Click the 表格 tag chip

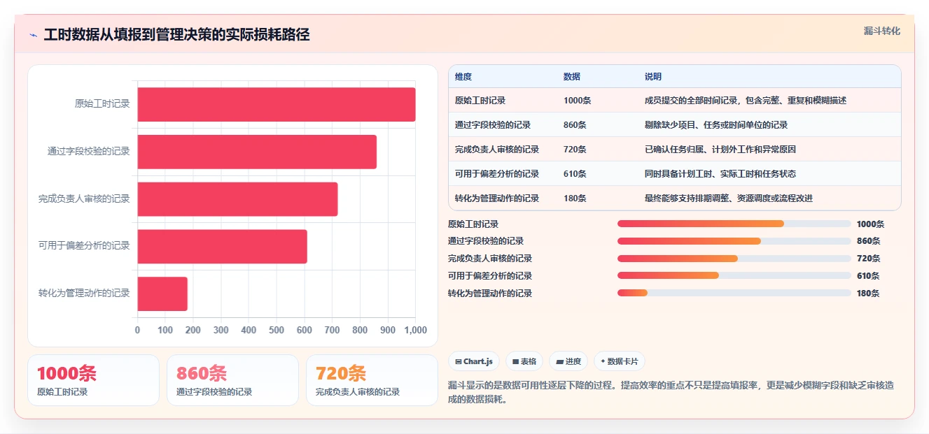pos(524,361)
